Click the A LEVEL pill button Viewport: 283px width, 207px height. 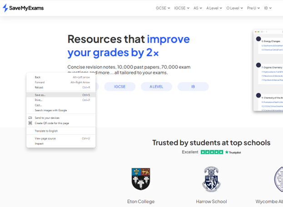(156, 86)
